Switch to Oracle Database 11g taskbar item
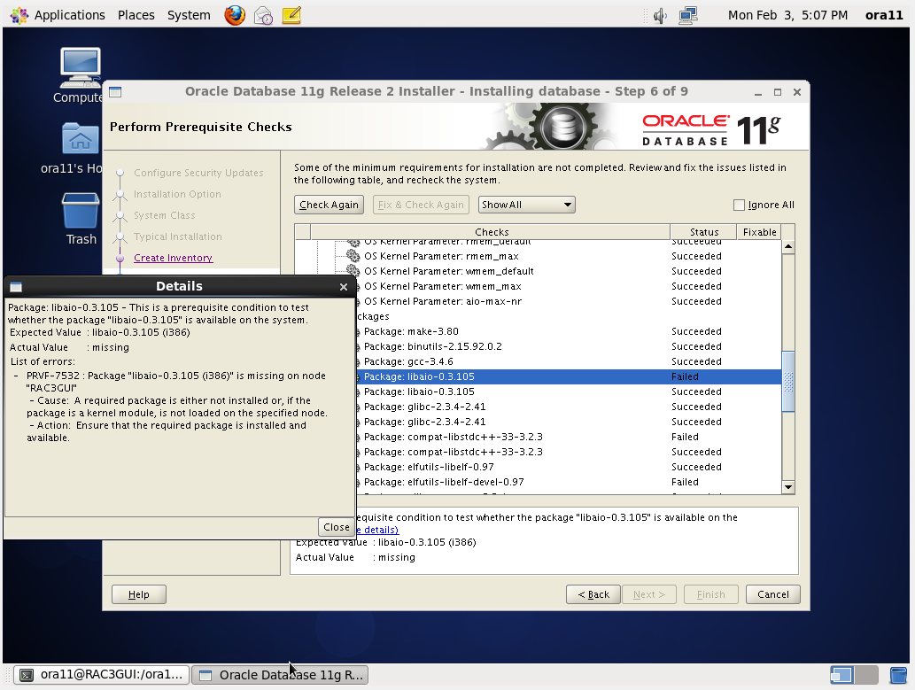Screen dimensions: 915x690 [x=280, y=675]
